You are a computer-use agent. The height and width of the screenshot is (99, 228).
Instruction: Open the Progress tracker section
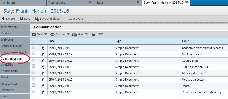(15, 46)
